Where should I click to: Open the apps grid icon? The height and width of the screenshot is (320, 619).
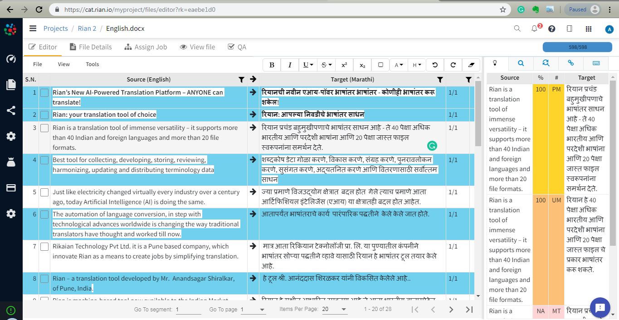[589, 29]
